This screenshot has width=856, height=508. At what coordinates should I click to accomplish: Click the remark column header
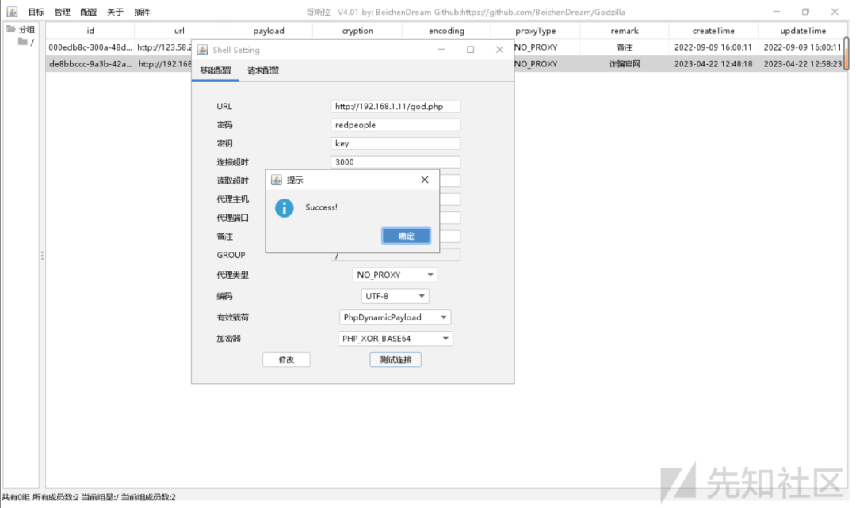(625, 31)
